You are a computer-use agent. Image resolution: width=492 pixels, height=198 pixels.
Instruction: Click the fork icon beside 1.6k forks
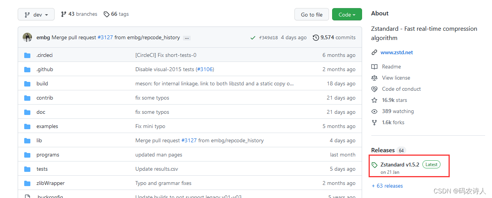pyautogui.click(x=374, y=123)
